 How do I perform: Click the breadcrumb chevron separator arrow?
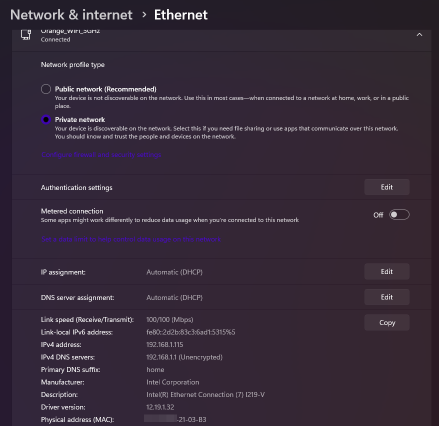click(144, 15)
